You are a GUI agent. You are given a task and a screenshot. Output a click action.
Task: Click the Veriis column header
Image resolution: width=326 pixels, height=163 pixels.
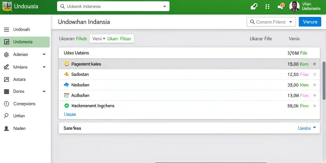coord(294,39)
